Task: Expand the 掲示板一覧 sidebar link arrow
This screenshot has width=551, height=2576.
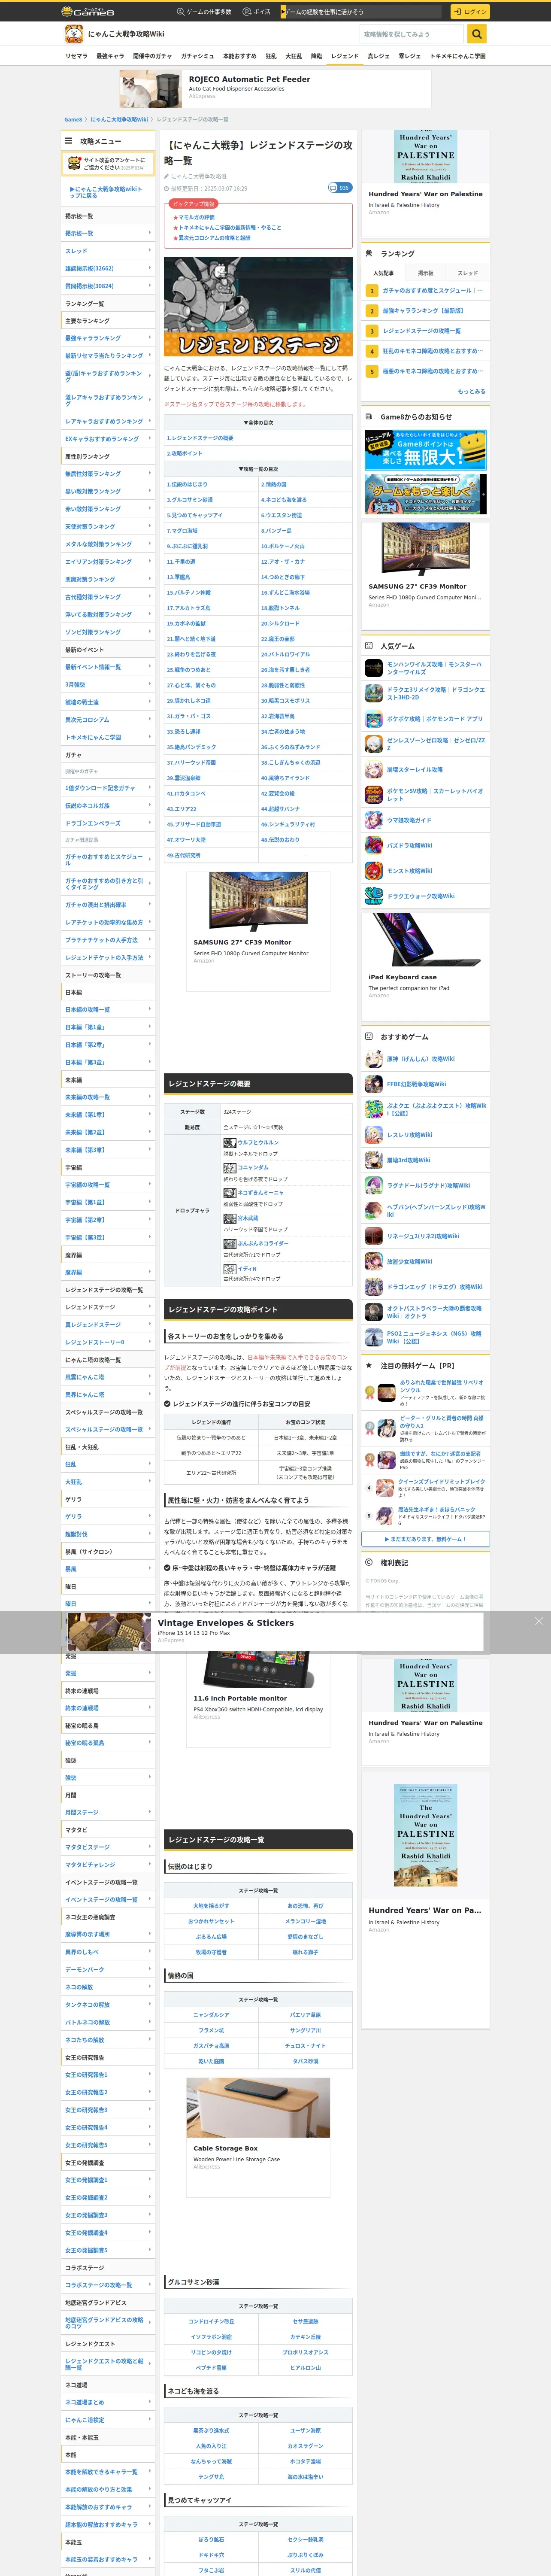Action: point(150,234)
